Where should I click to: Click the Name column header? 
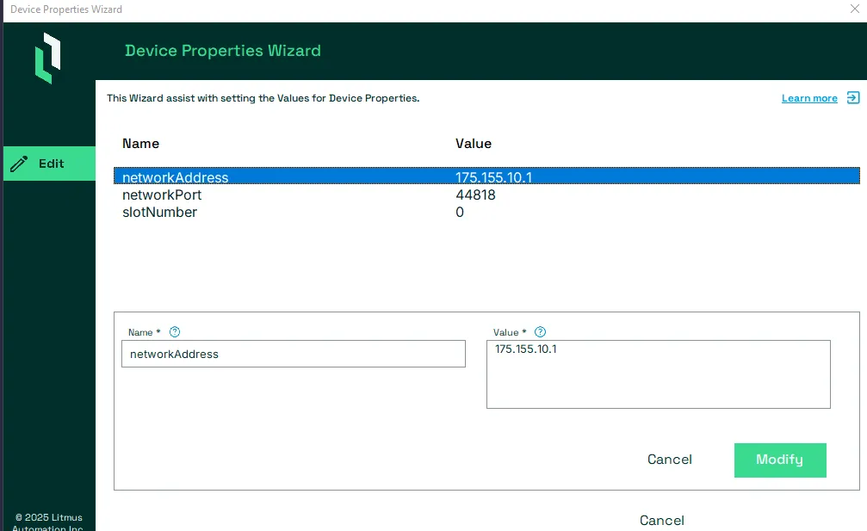[140, 144]
